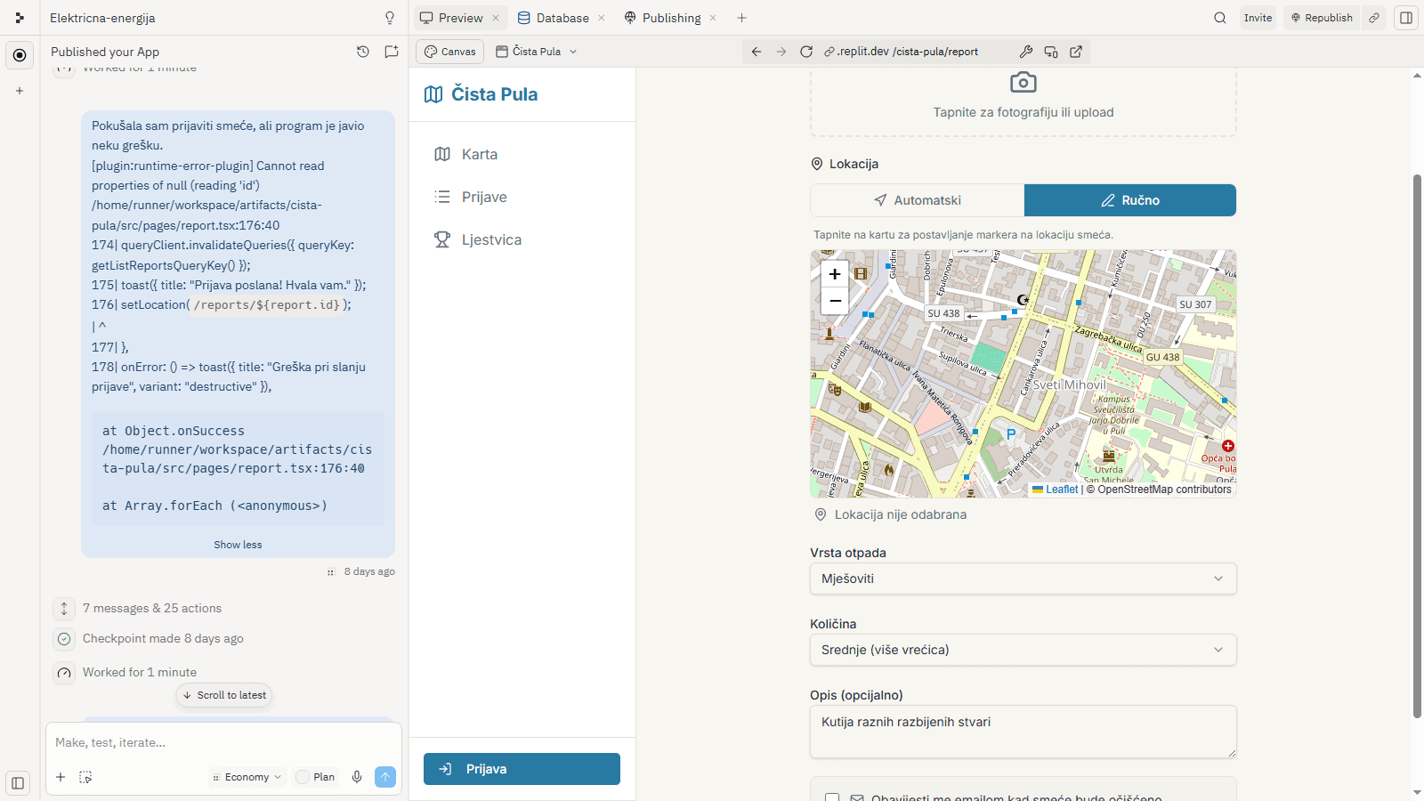Click Scroll to latest button

click(224, 695)
